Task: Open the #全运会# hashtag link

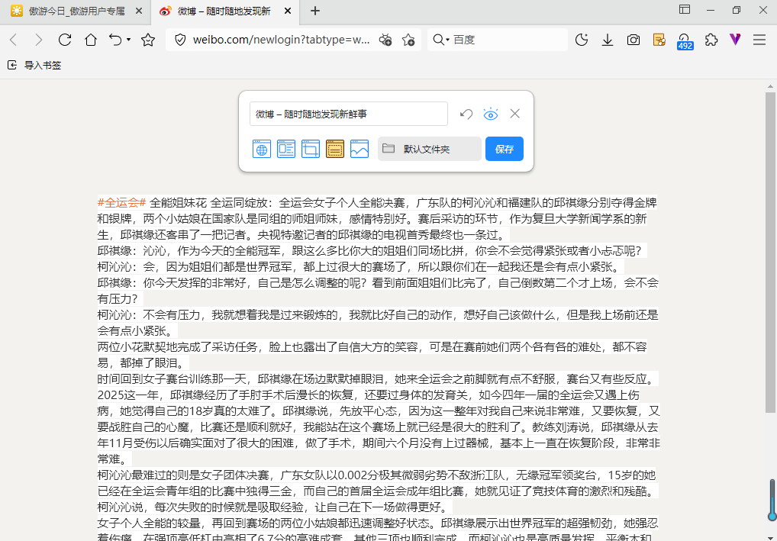Action: pyautogui.click(x=122, y=202)
